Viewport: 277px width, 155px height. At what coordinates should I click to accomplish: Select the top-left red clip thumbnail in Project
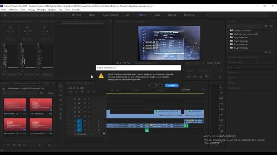click(15, 104)
